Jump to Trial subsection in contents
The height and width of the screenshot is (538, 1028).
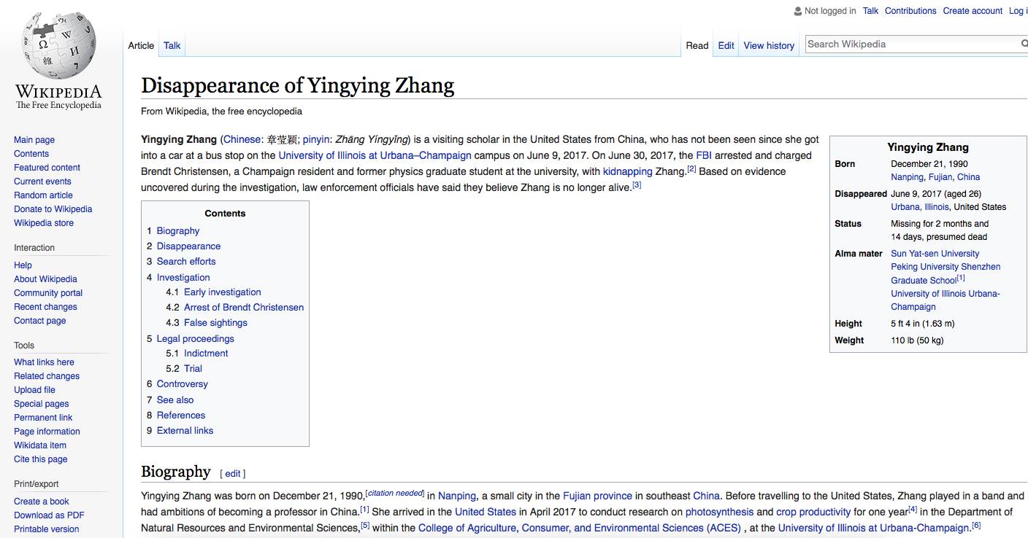tap(193, 369)
